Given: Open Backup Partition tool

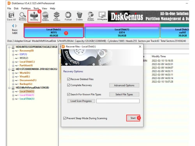Looking at the screenshot, I should 91,16.
